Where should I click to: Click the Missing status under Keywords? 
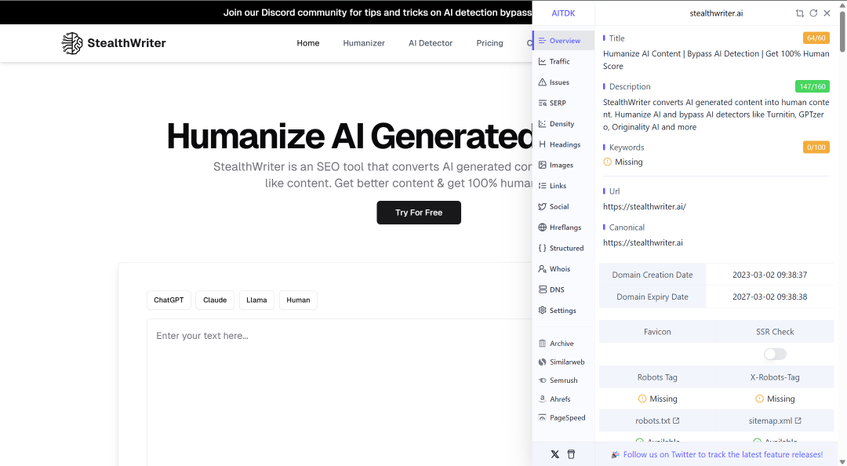623,162
